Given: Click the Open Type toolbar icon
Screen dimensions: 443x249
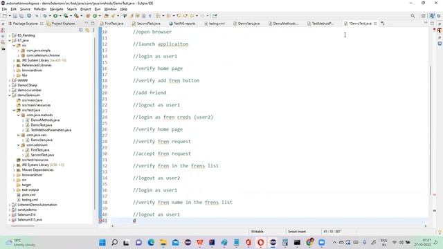Looking at the screenshot, I should 106,16.
